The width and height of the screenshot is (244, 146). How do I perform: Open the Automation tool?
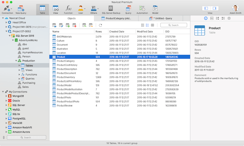pyautogui.click(x=142, y=10)
